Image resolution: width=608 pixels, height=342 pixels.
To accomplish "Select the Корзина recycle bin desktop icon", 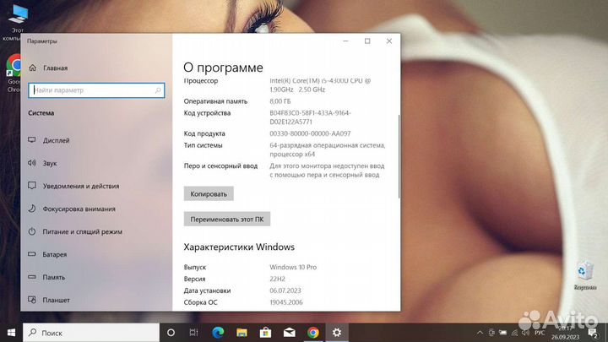I will 584,275.
